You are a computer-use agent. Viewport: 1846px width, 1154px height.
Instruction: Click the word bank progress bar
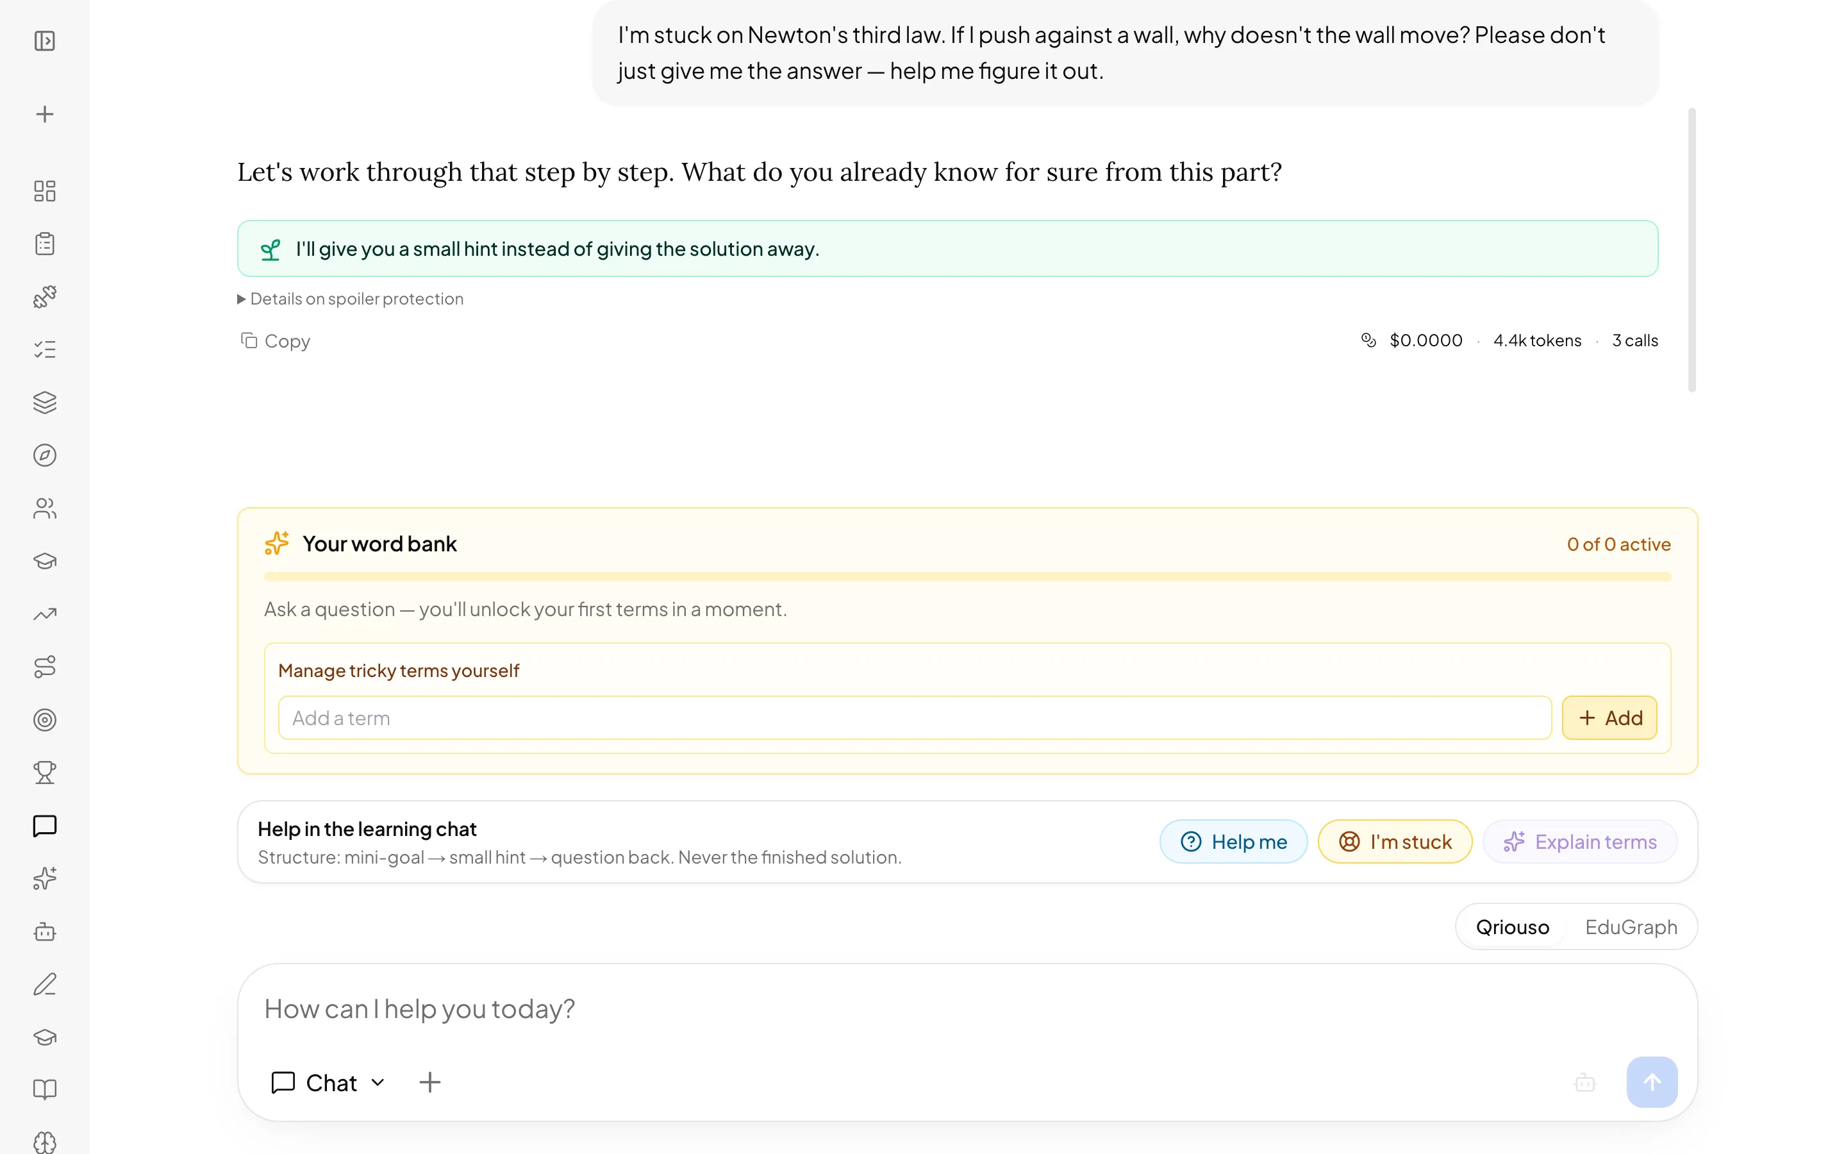click(x=967, y=577)
